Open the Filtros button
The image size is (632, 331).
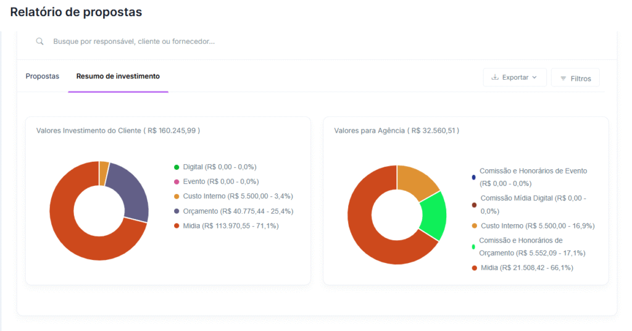click(575, 78)
